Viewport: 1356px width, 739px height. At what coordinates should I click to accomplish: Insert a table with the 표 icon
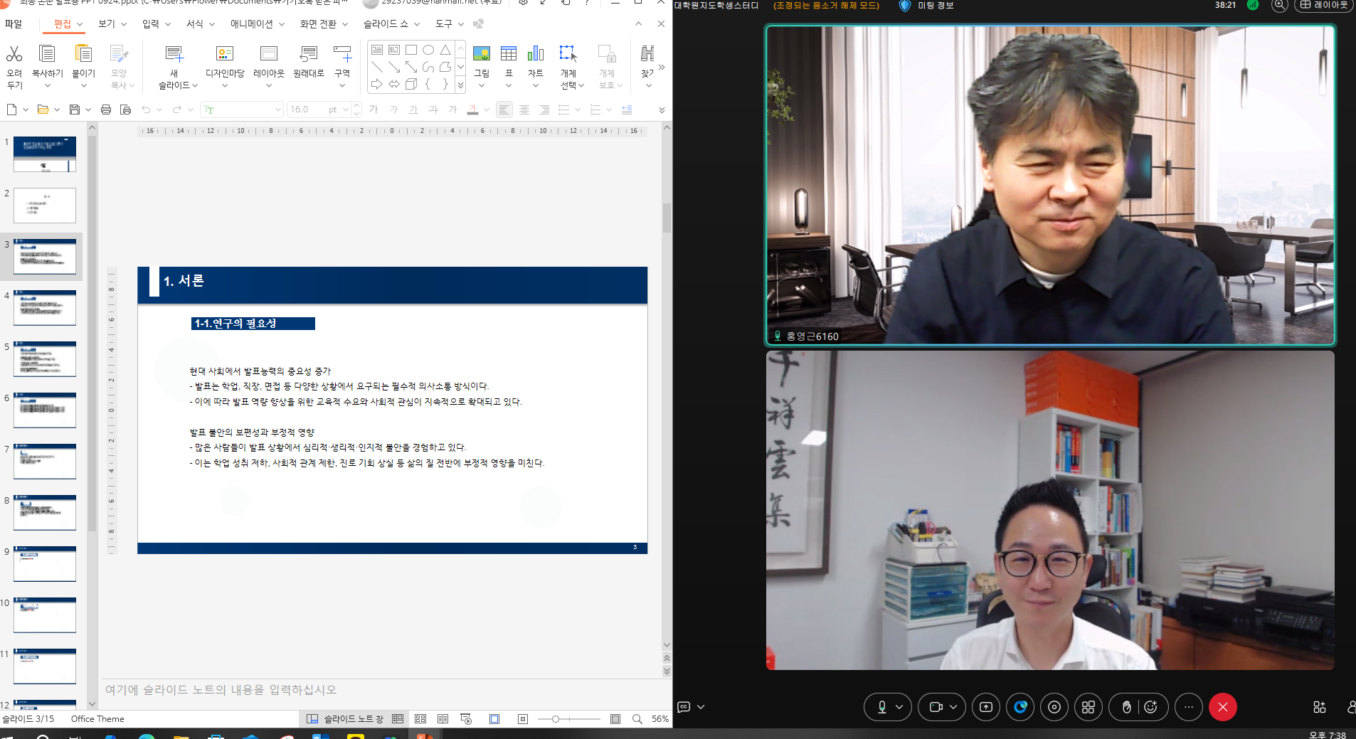click(508, 54)
